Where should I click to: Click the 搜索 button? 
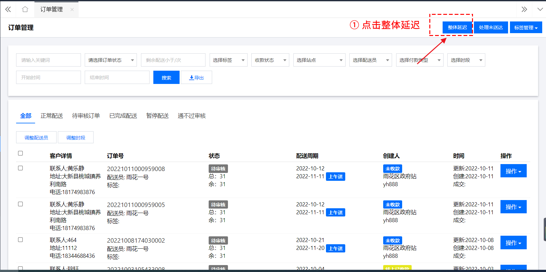[x=166, y=78]
